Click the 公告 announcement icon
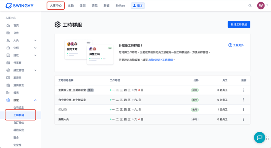The image size is (271, 148). (x=8, y=33)
